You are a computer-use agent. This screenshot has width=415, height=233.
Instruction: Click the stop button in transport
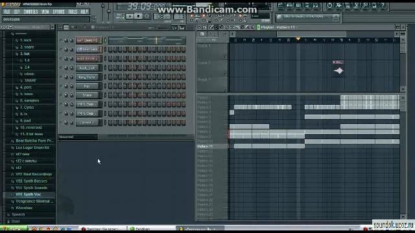pyautogui.click(x=138, y=16)
